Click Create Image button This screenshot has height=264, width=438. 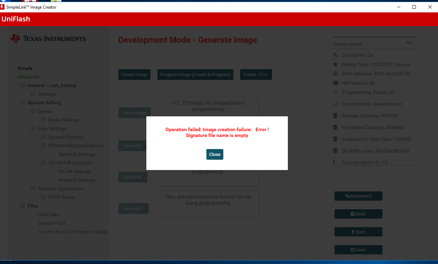click(134, 74)
